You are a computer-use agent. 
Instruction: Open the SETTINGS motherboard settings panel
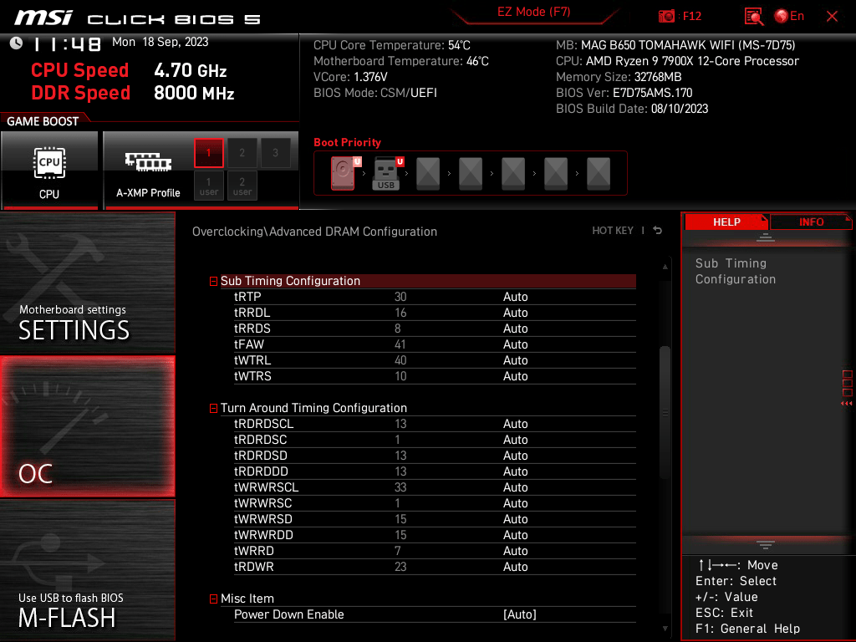(87, 283)
